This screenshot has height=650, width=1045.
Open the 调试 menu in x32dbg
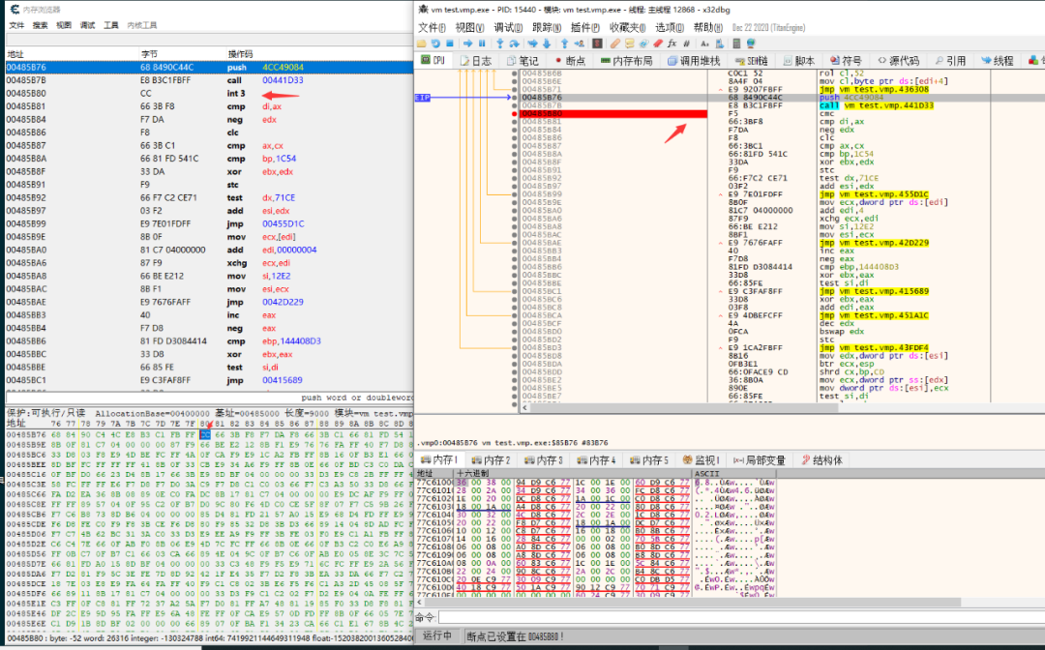coord(508,27)
